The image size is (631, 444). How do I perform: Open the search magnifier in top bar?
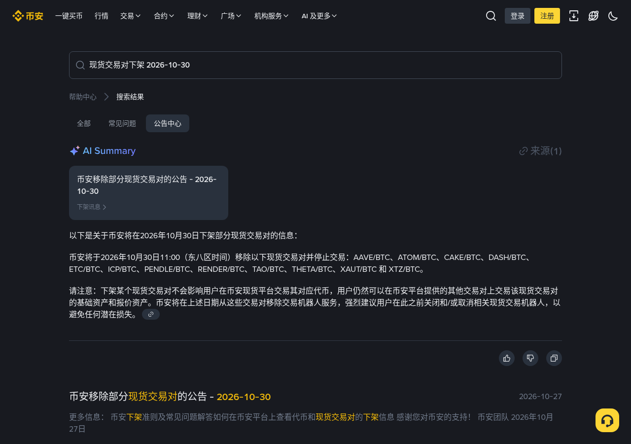(x=491, y=16)
